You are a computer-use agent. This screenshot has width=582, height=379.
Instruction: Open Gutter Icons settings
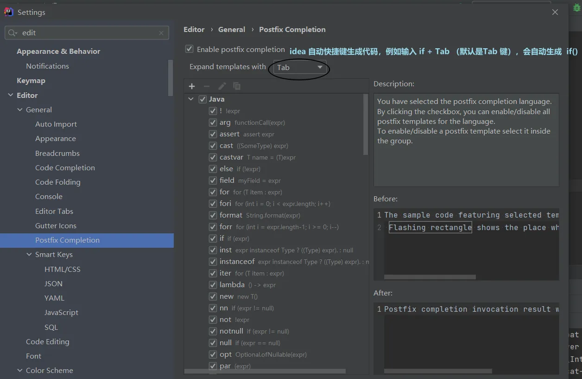pos(56,226)
